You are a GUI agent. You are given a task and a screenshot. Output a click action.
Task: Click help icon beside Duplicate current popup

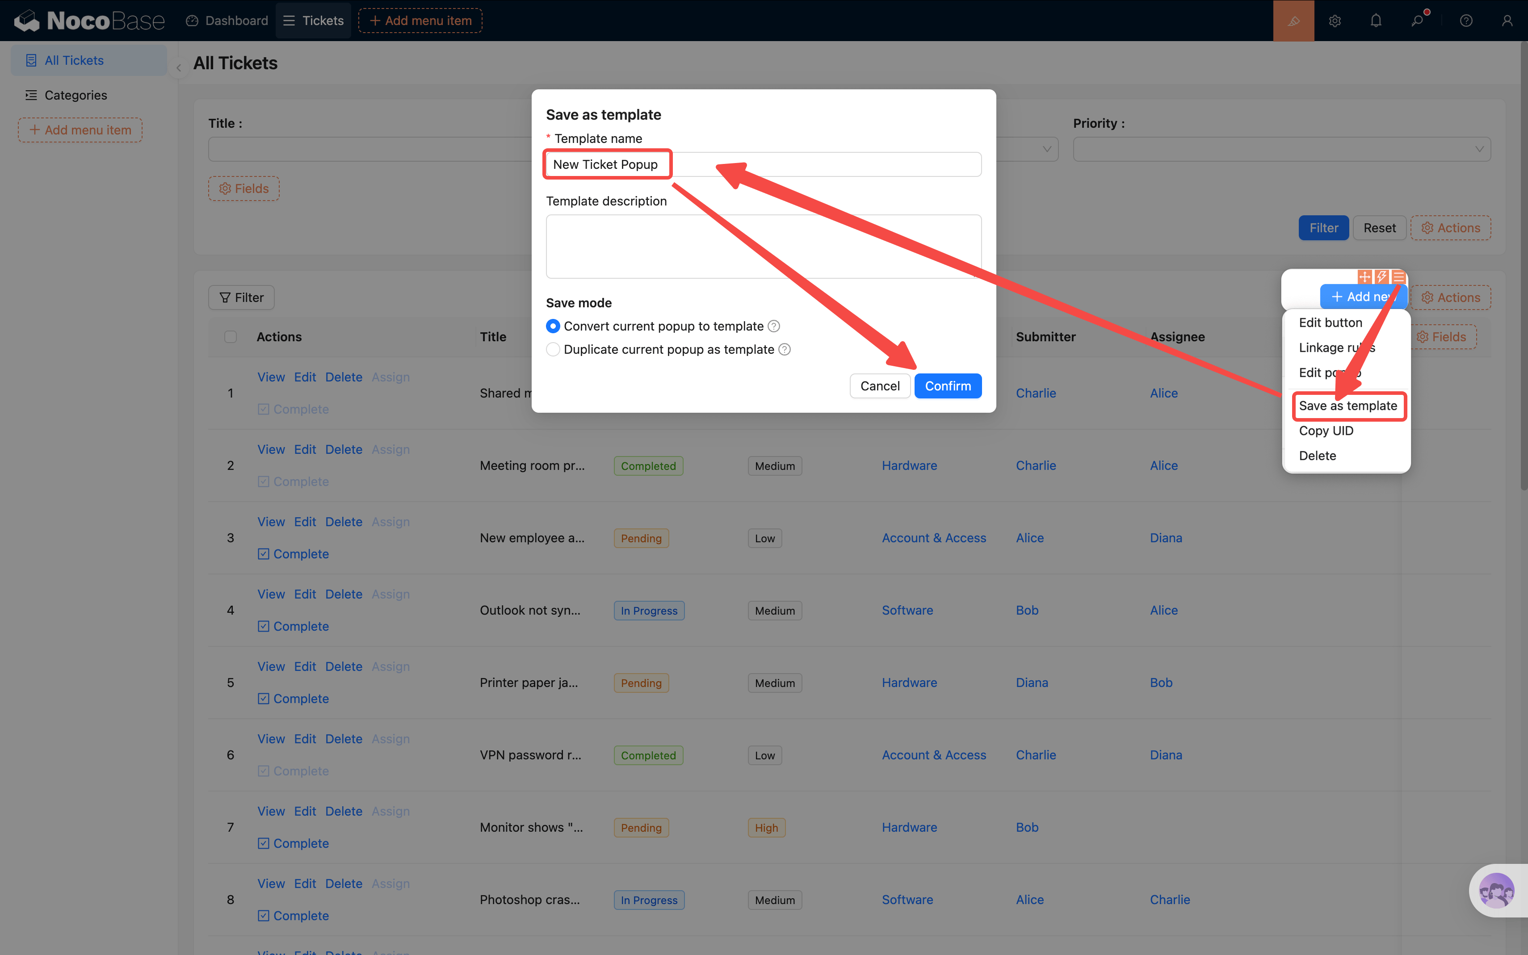(x=785, y=349)
